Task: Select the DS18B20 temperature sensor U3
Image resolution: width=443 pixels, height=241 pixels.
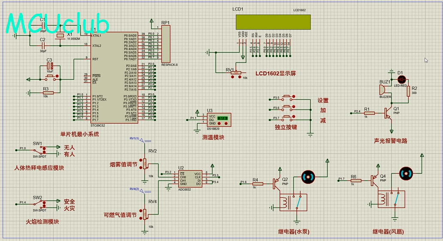Action: pos(219,120)
